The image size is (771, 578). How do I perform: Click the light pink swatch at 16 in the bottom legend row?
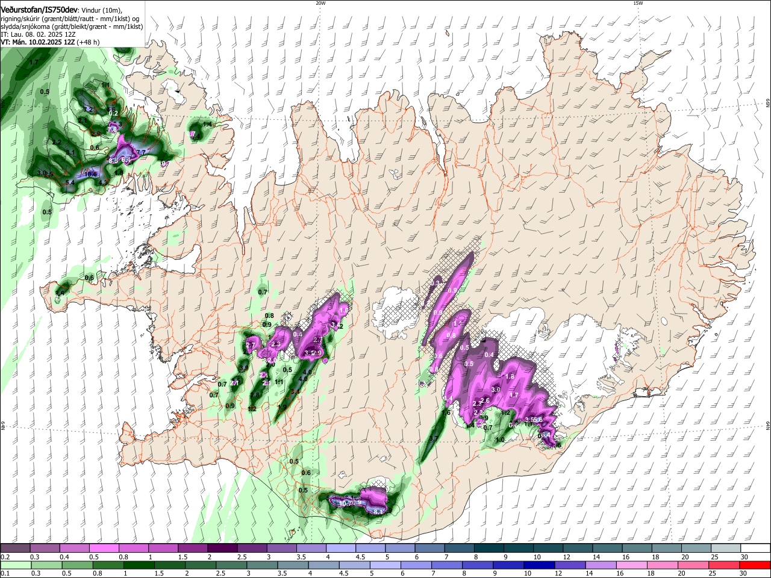pos(631,565)
